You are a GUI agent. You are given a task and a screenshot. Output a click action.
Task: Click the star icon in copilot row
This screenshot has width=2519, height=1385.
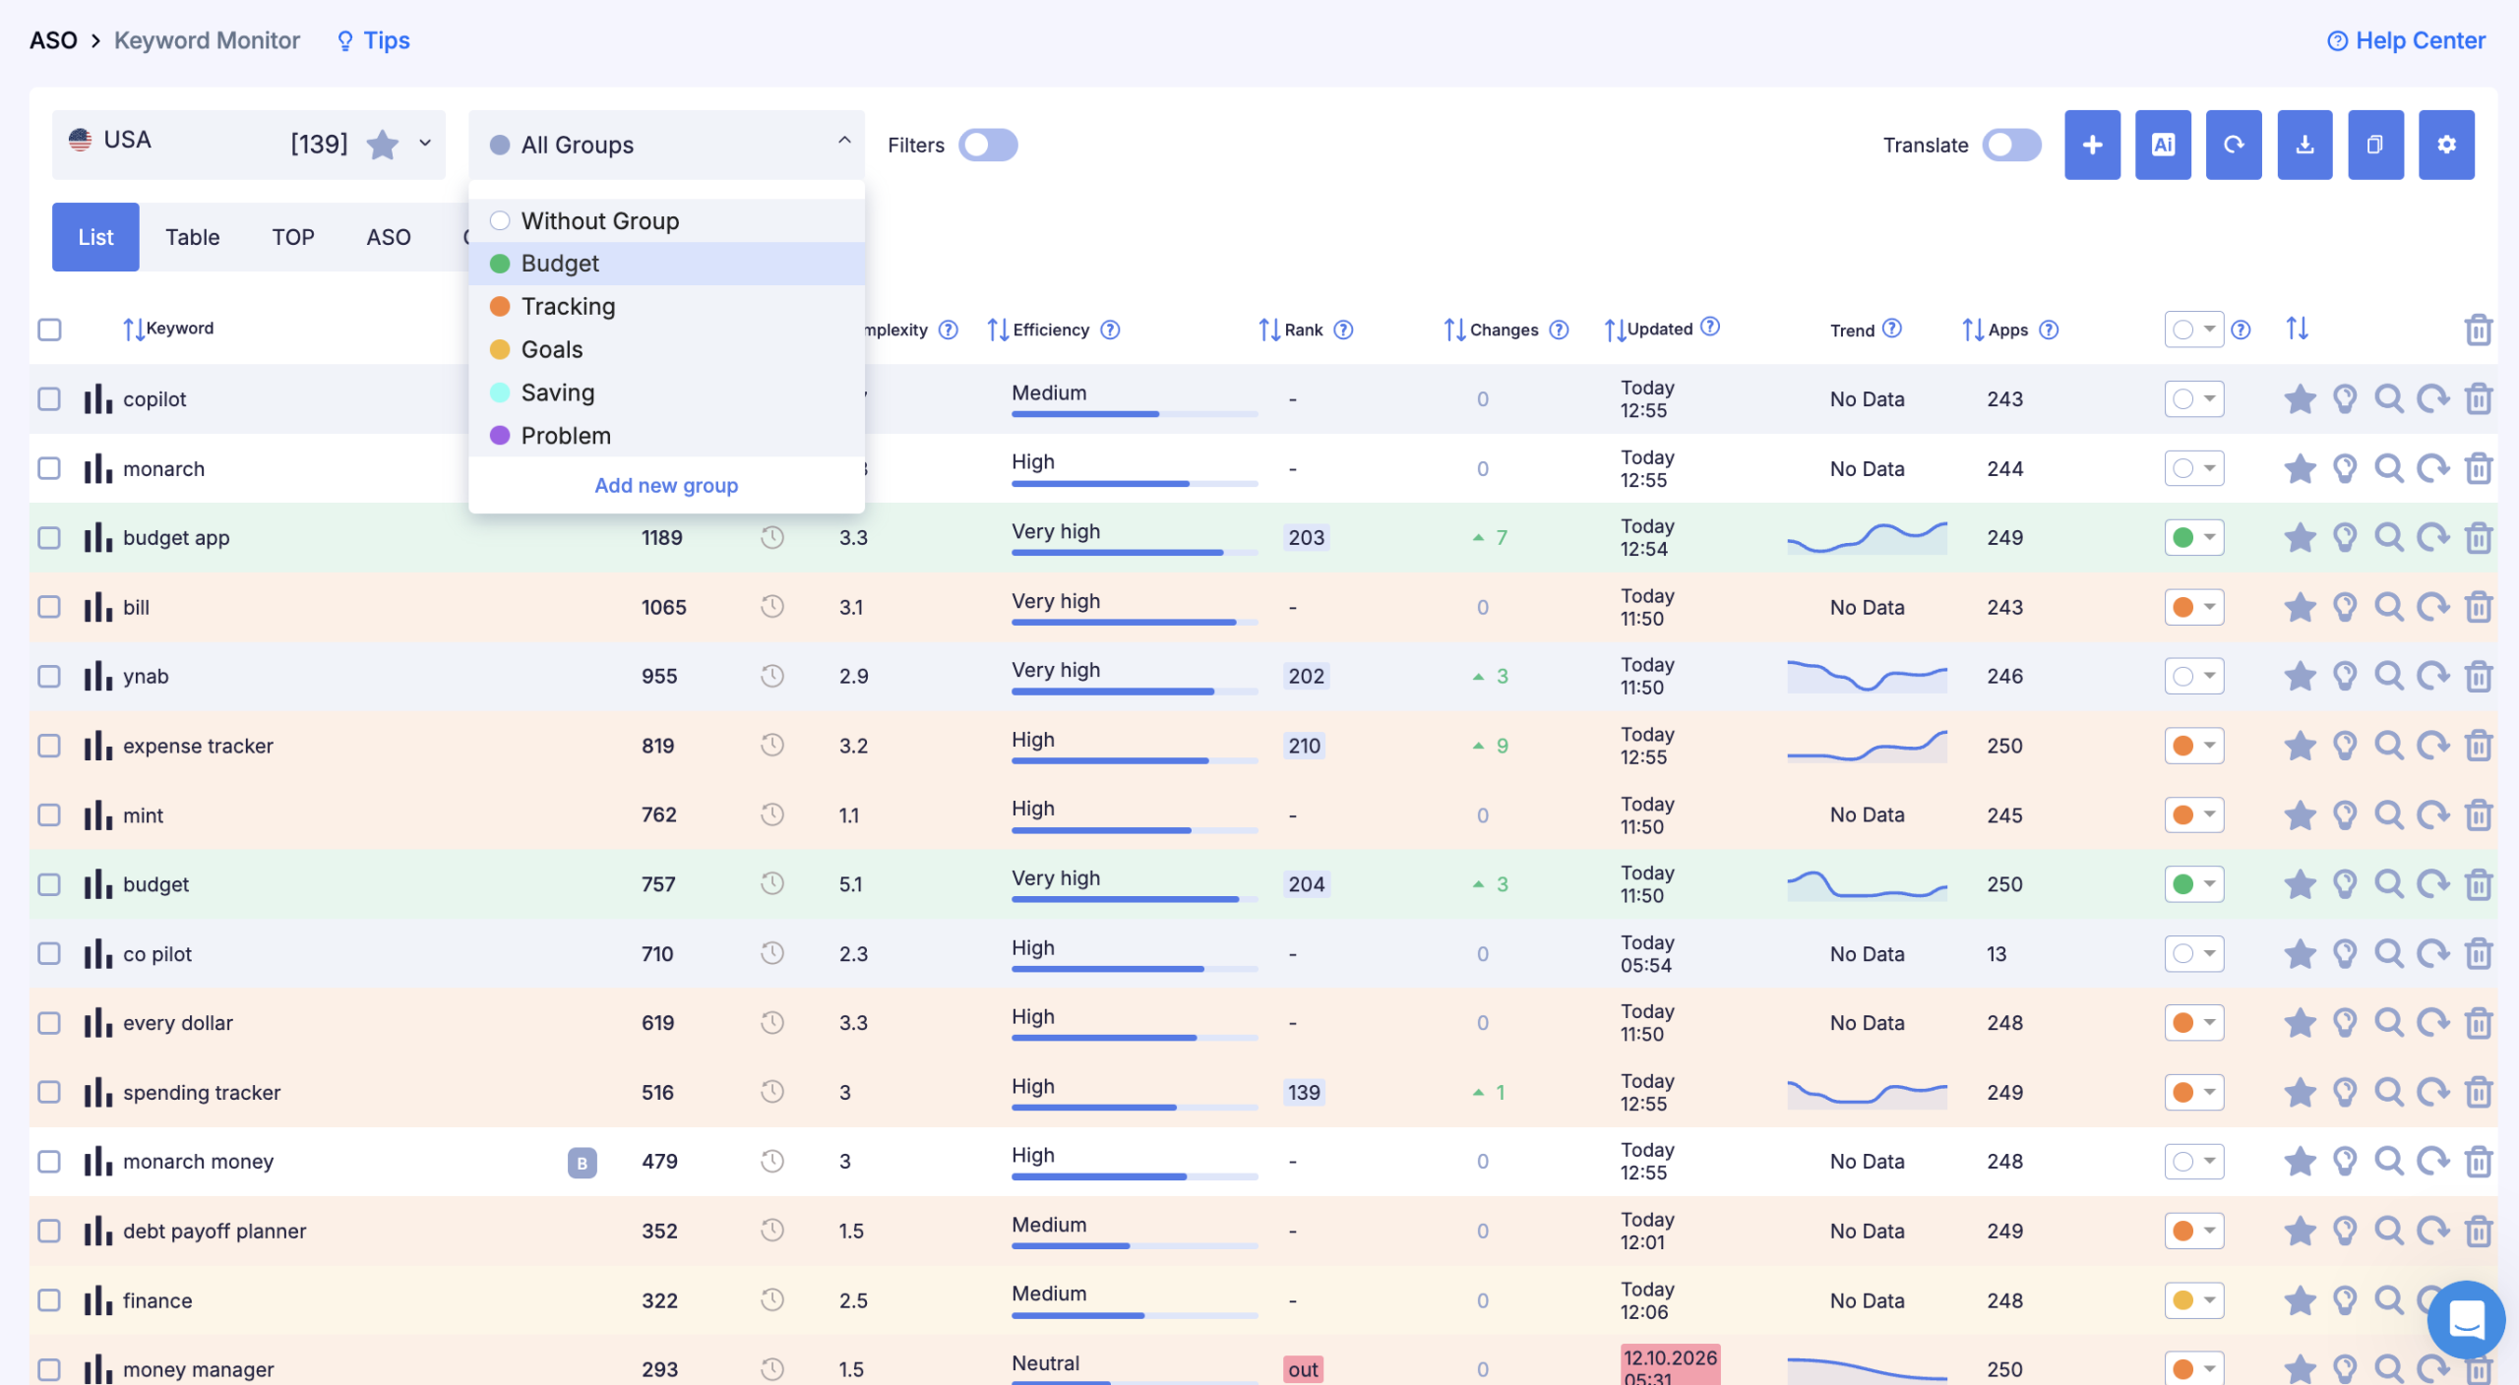pyautogui.click(x=2300, y=399)
